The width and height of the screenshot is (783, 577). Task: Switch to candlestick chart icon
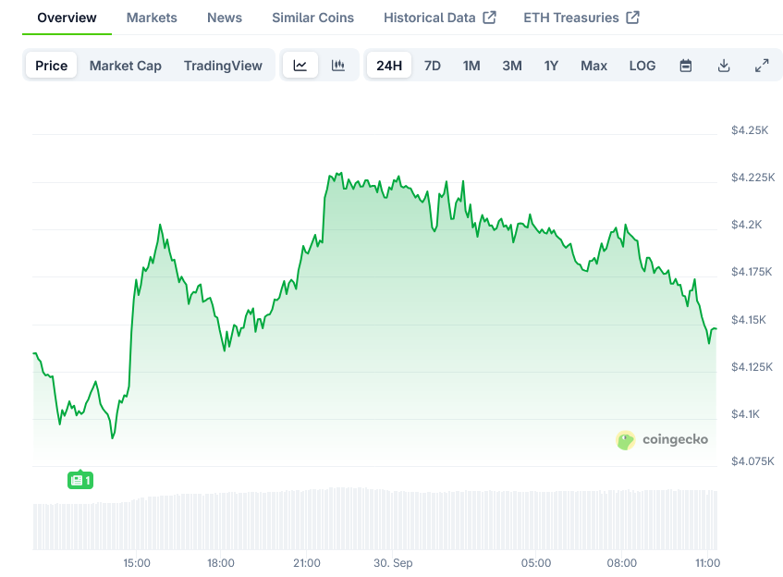tap(338, 65)
